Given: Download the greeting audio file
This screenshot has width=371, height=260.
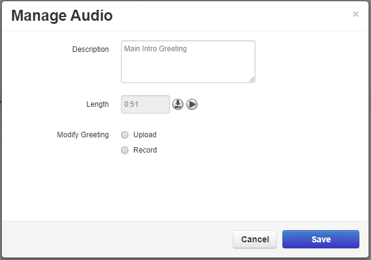Looking at the screenshot, I should pyautogui.click(x=178, y=104).
